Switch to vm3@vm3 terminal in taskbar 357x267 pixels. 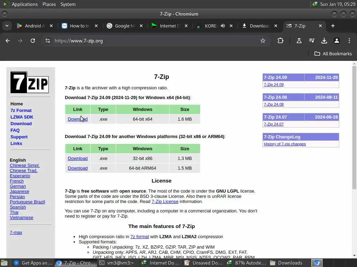117,263
